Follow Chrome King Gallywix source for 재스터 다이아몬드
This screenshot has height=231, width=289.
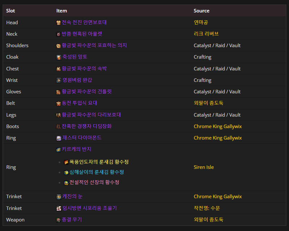tap(218, 138)
